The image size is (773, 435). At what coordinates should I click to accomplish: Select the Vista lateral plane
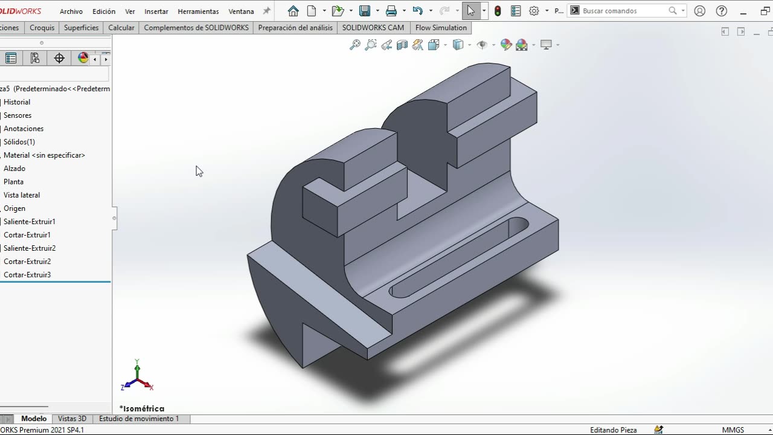[22, 195]
